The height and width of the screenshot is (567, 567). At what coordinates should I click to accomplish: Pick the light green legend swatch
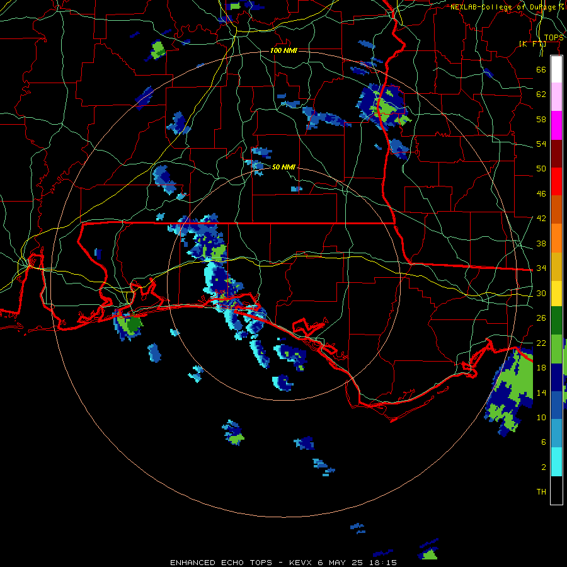tap(556, 349)
